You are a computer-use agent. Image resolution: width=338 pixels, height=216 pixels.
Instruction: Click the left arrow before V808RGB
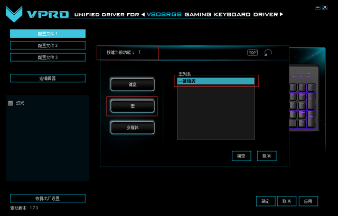point(143,14)
